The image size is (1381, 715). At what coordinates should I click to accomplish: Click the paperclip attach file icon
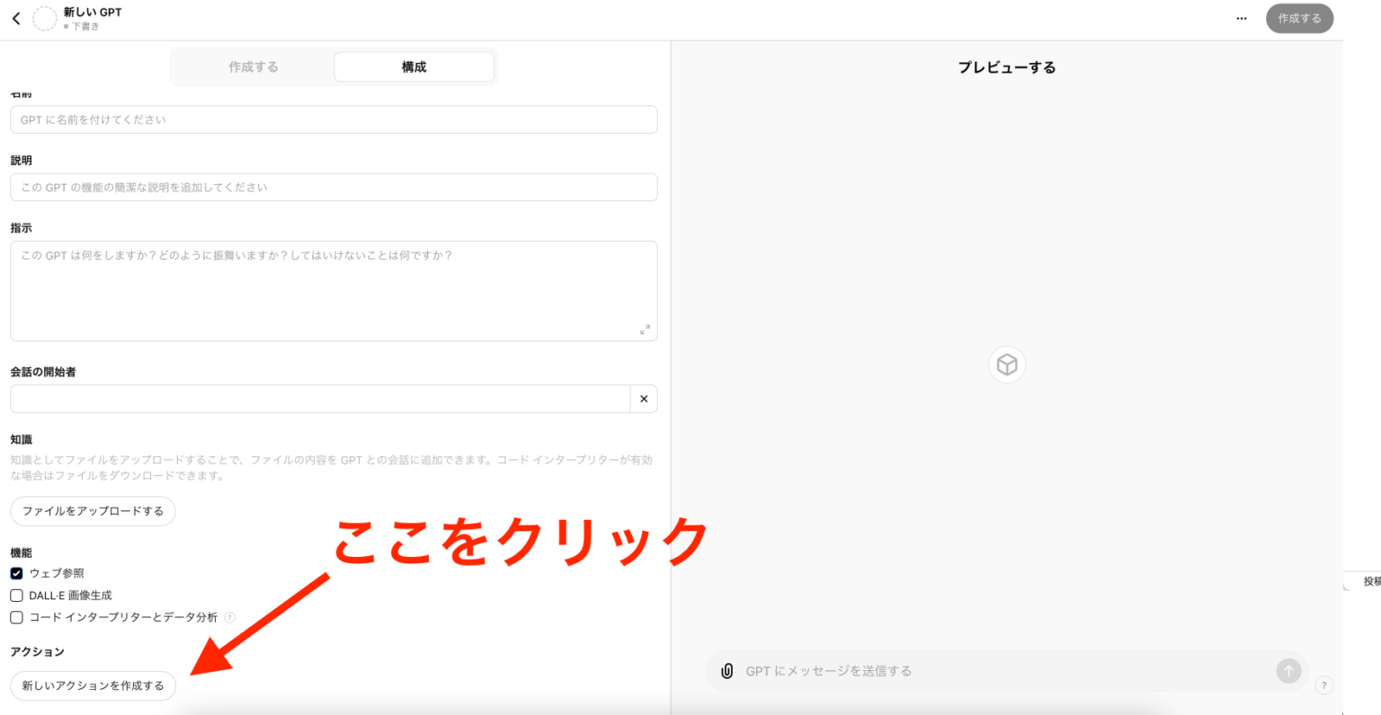(727, 671)
